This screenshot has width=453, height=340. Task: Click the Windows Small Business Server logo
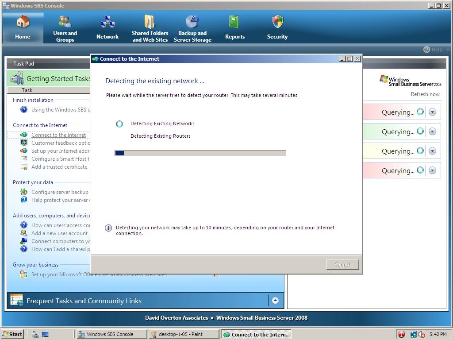pos(411,81)
